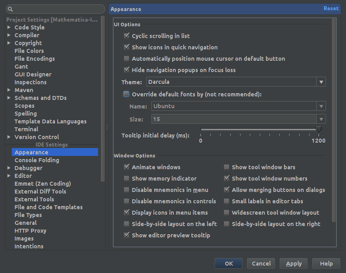Open Terminal settings
The image size is (346, 273).
(26, 129)
